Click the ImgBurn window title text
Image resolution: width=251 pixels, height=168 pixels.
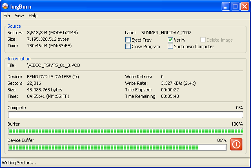coord(21,7)
